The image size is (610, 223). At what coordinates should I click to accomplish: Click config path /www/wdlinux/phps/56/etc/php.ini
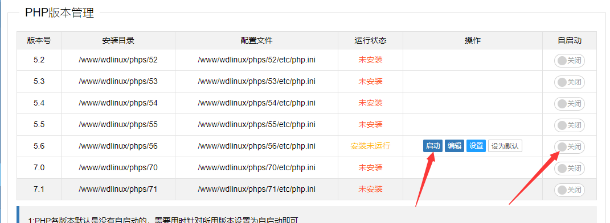point(257,146)
